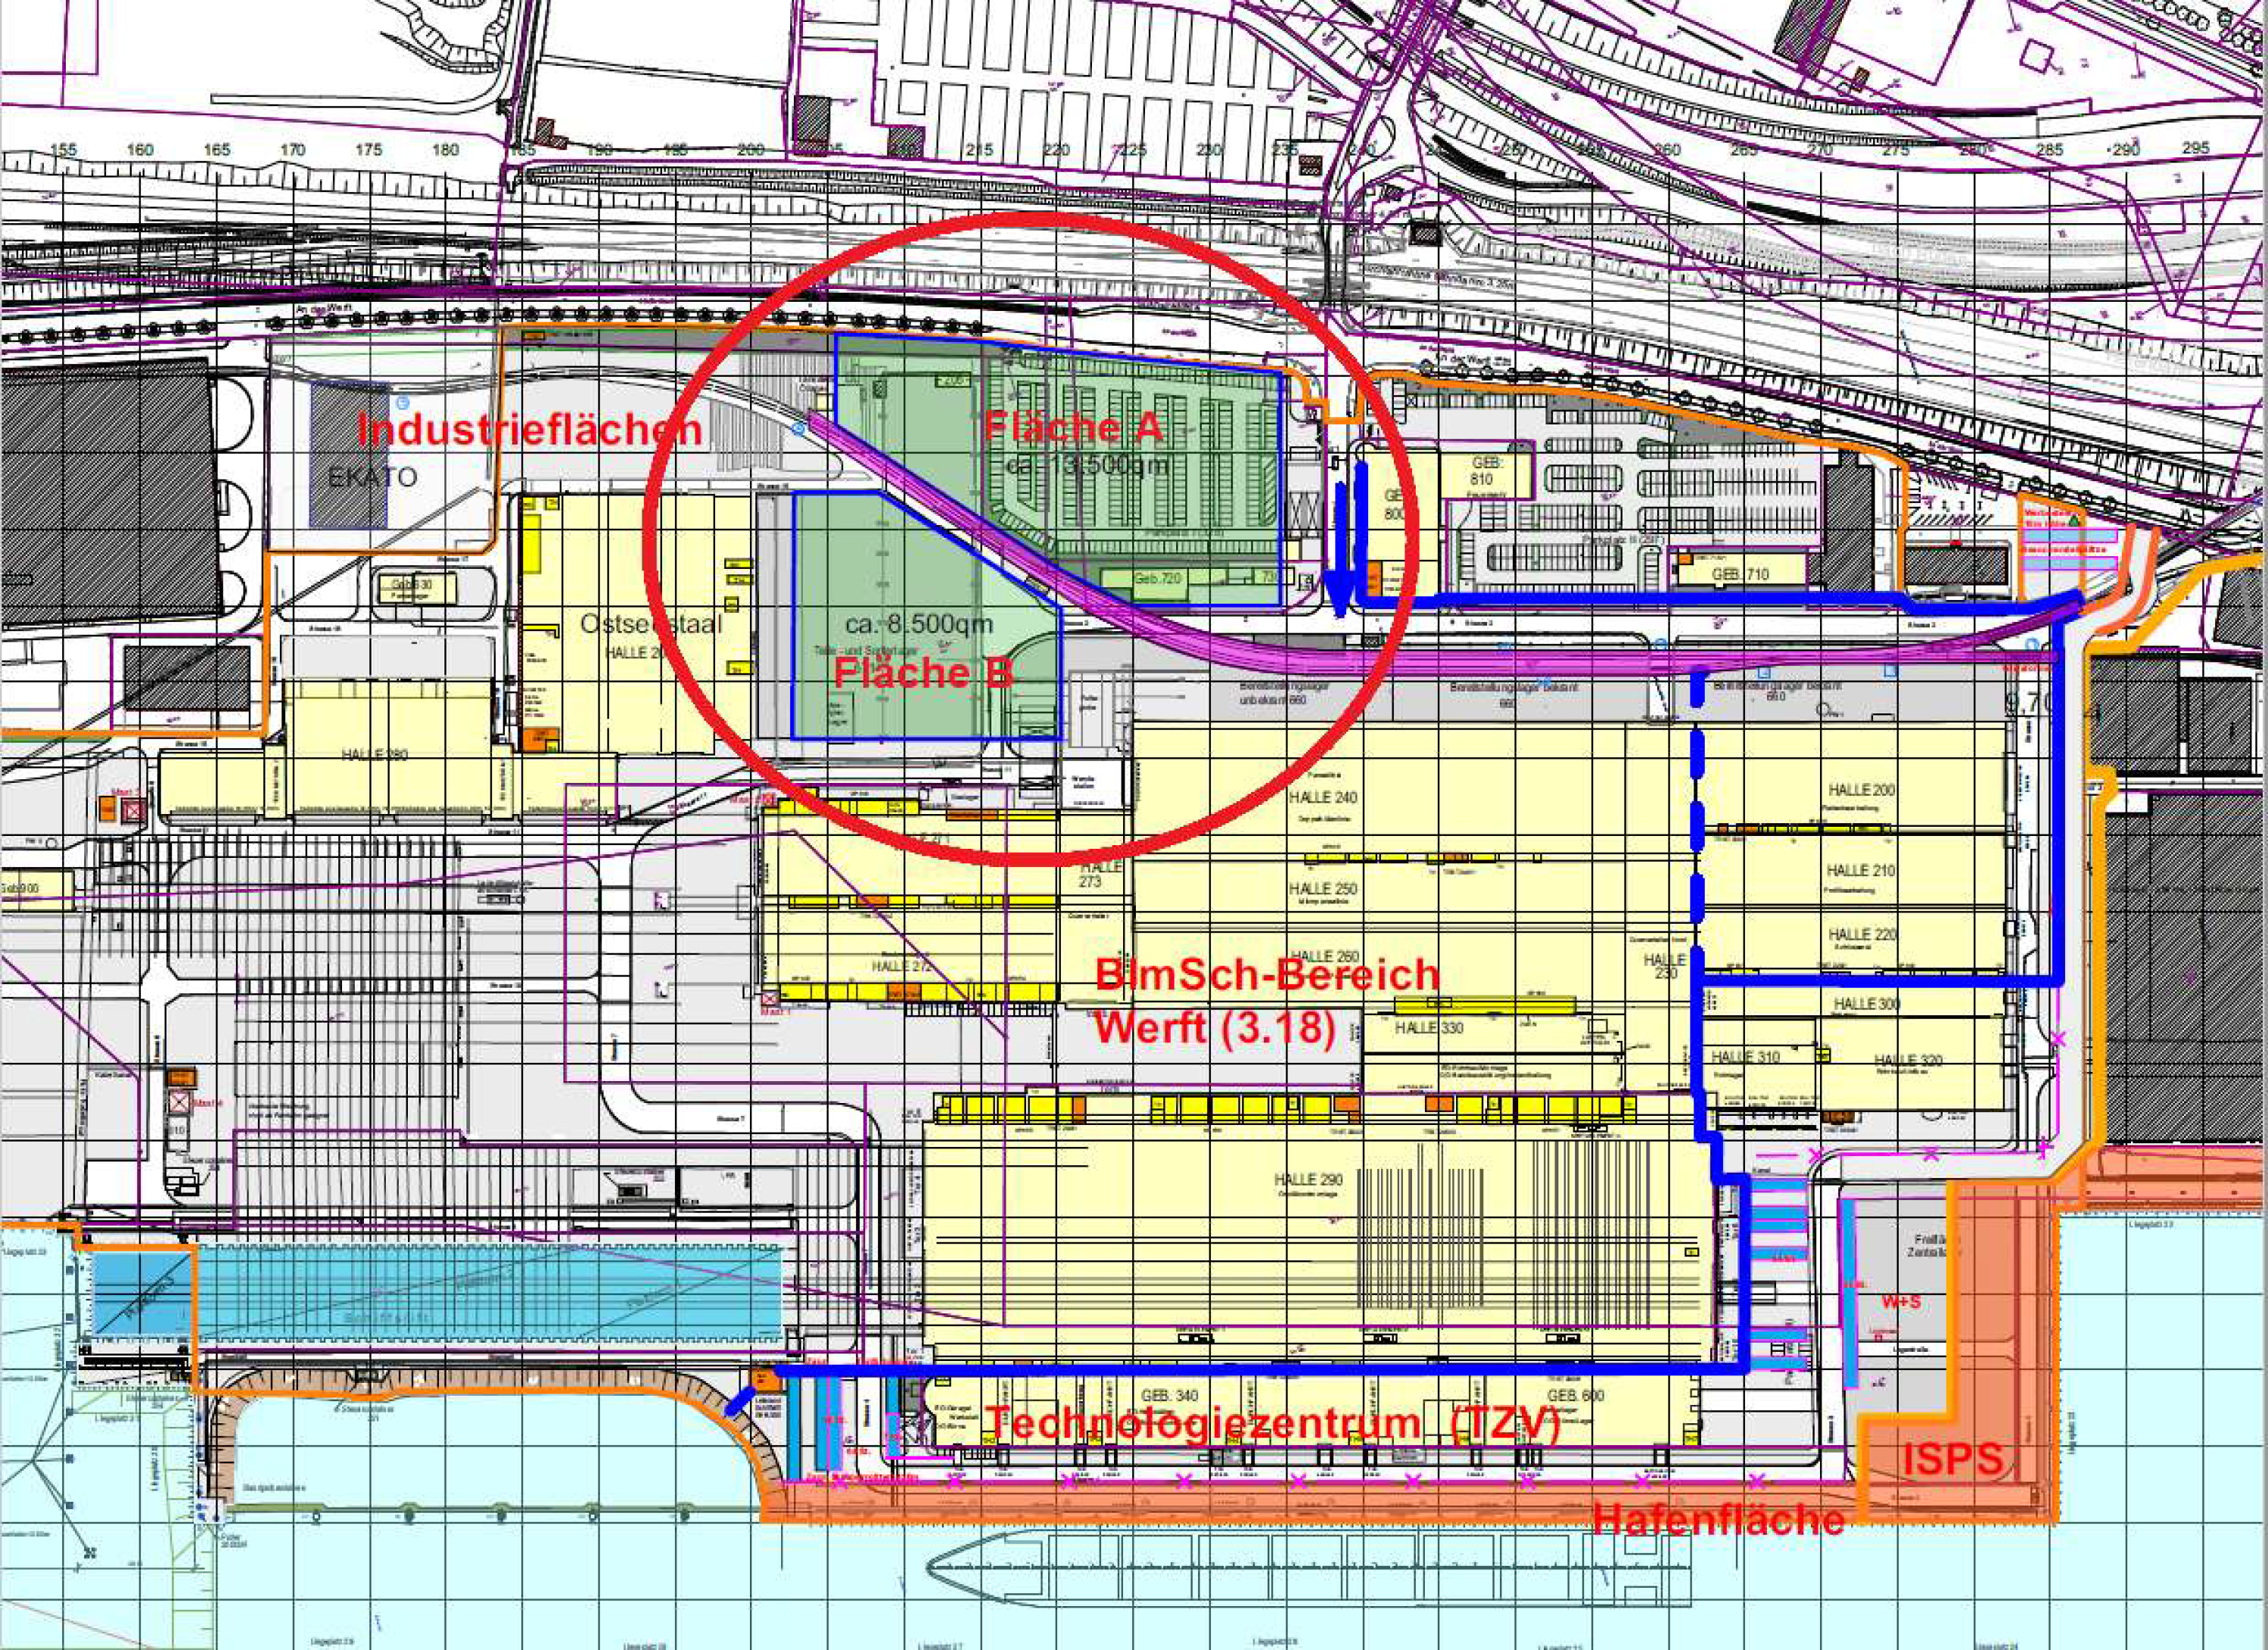Click the Technologiezentrum (TZV) label
Screen dimensions: 2268x1650
tap(1272, 1424)
